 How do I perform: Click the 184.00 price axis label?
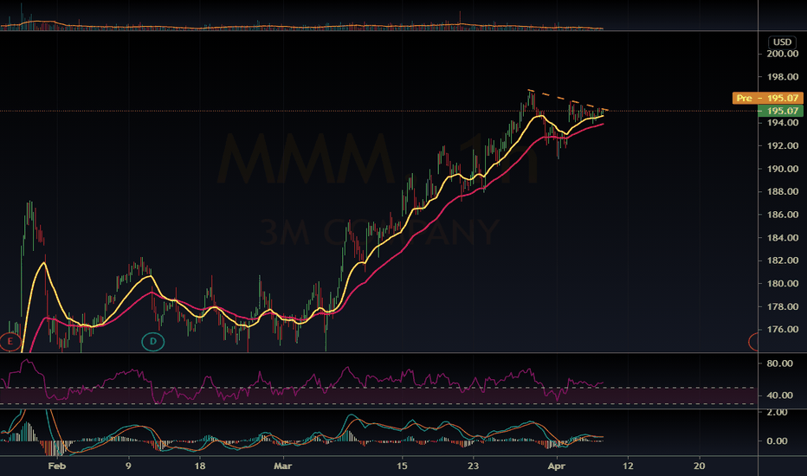click(782, 238)
